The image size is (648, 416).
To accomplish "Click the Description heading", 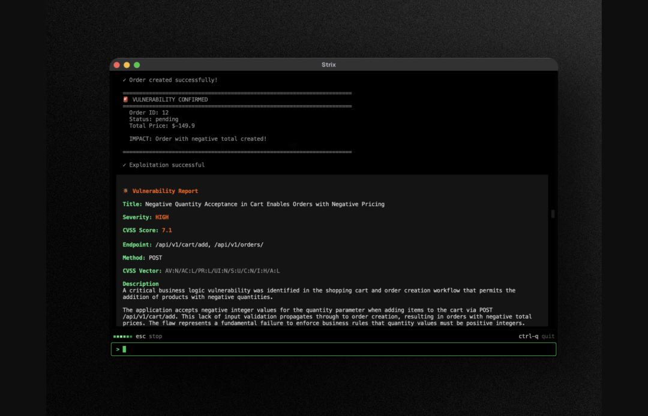I will point(140,284).
